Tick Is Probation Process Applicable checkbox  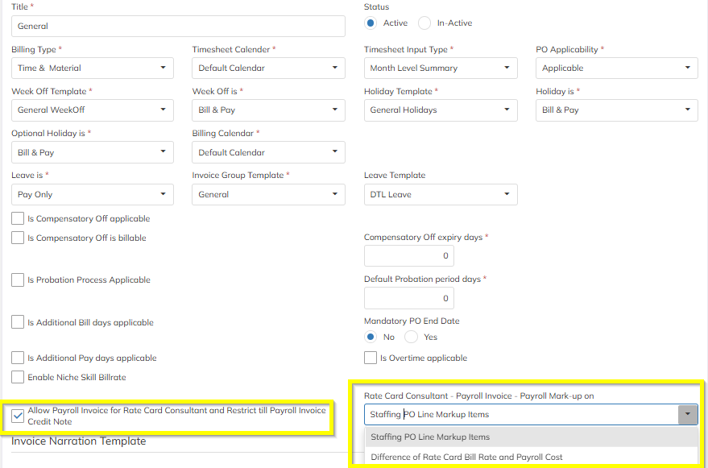pos(18,280)
